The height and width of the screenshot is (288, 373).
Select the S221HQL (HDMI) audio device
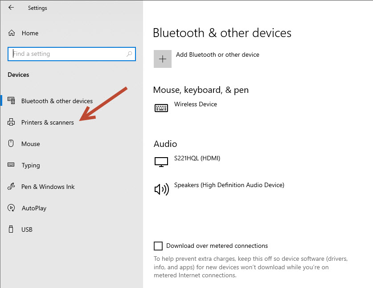point(197,159)
